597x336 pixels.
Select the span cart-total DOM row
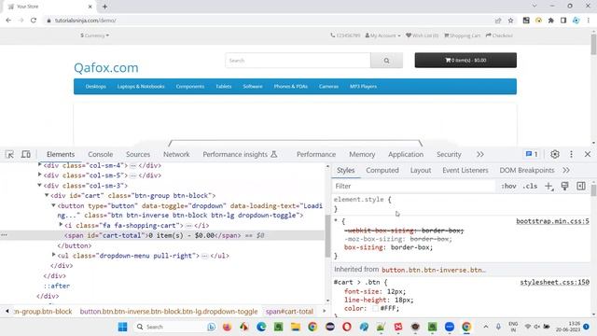162,235
